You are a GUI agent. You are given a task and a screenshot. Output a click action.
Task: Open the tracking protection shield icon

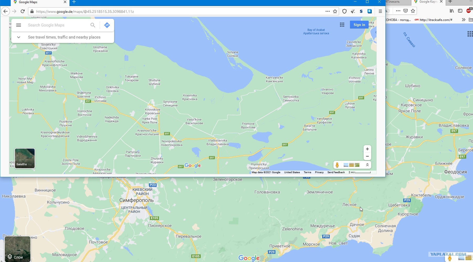point(344,11)
